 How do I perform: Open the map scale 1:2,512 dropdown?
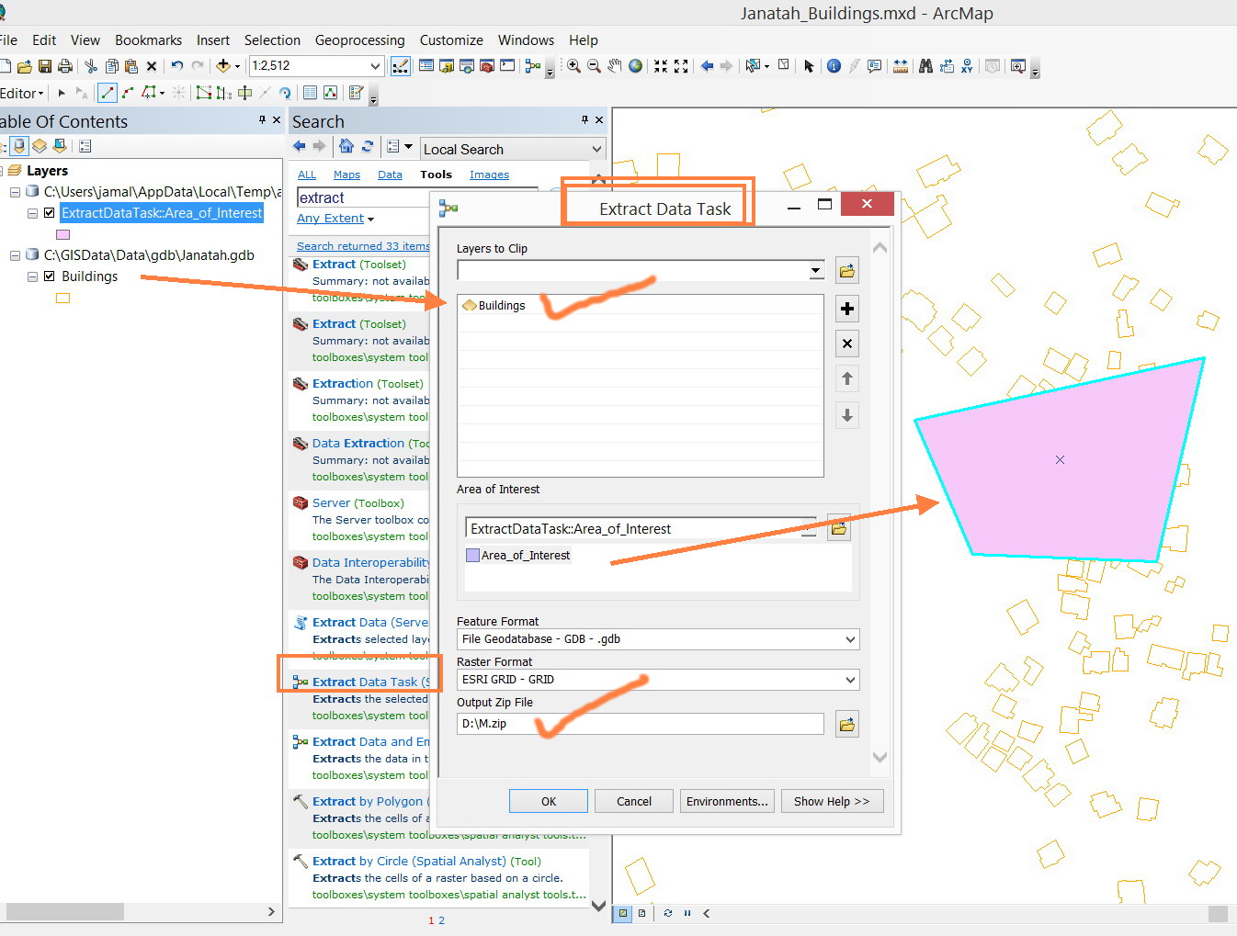375,66
